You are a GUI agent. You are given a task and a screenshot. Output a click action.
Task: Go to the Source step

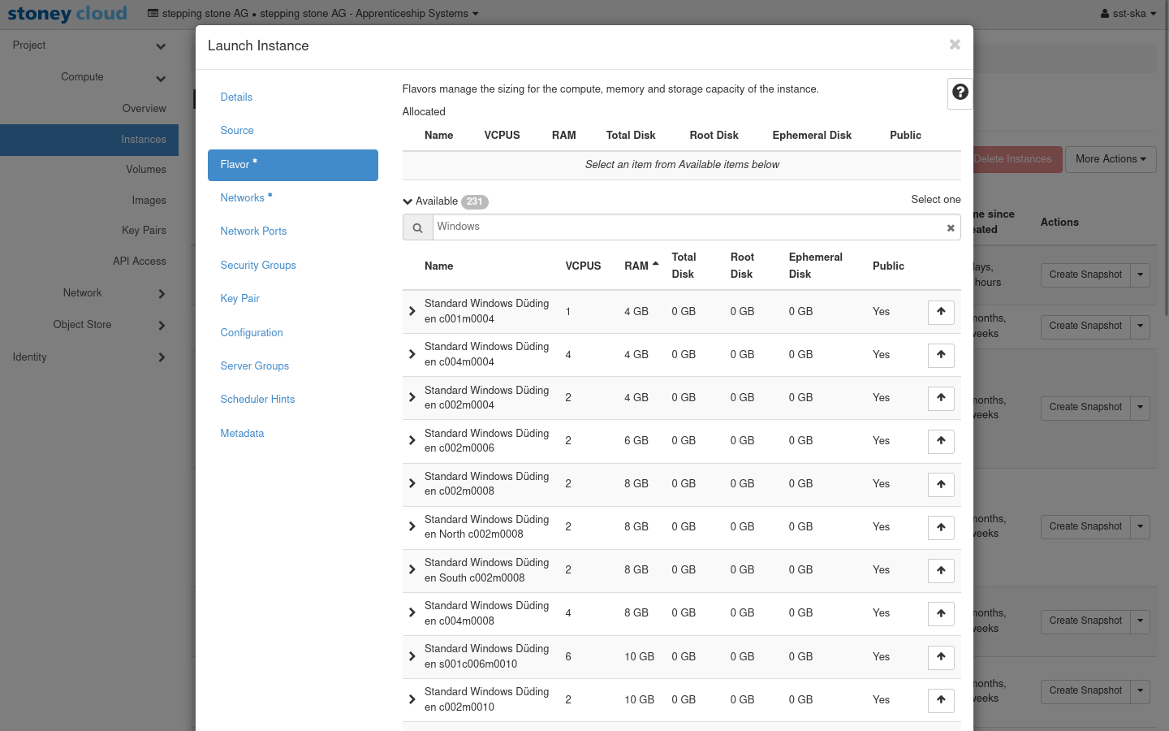237,131
